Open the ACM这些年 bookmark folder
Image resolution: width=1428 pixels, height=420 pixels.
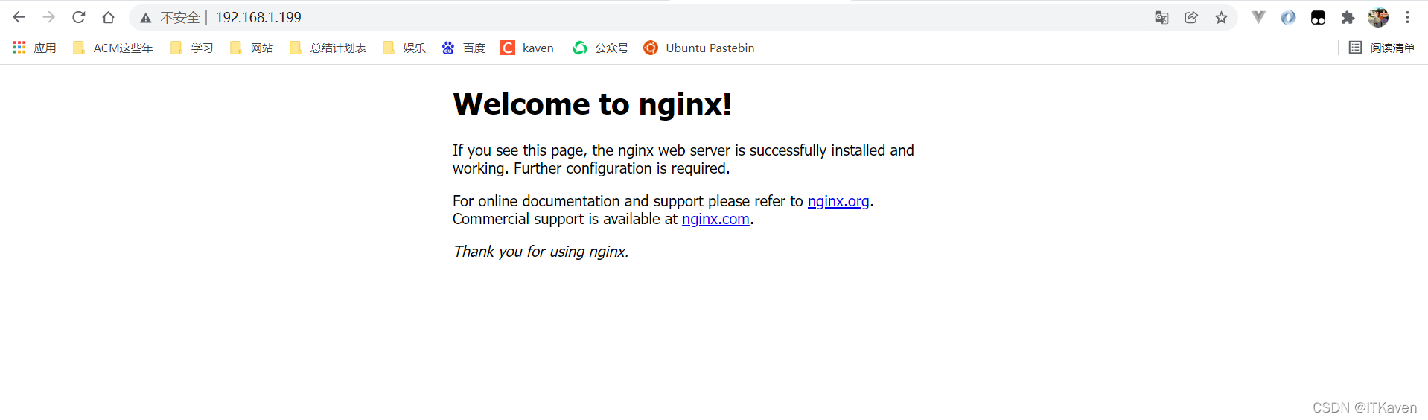tap(113, 48)
